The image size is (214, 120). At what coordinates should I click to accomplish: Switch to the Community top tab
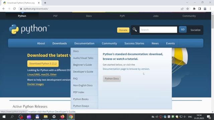coord(189,16)
